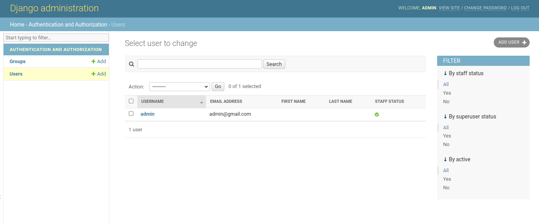Screen dimensions: 539x224
Task: Go to Home breadcrumb link
Action: click(17, 25)
